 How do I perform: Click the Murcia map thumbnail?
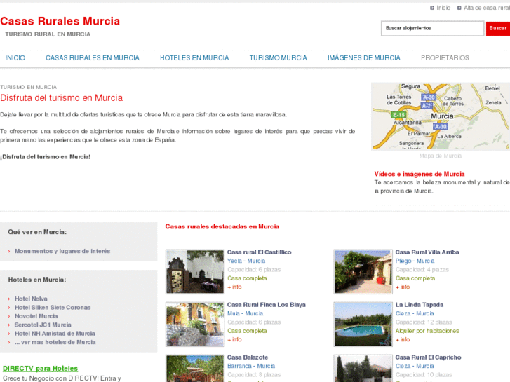(x=441, y=116)
